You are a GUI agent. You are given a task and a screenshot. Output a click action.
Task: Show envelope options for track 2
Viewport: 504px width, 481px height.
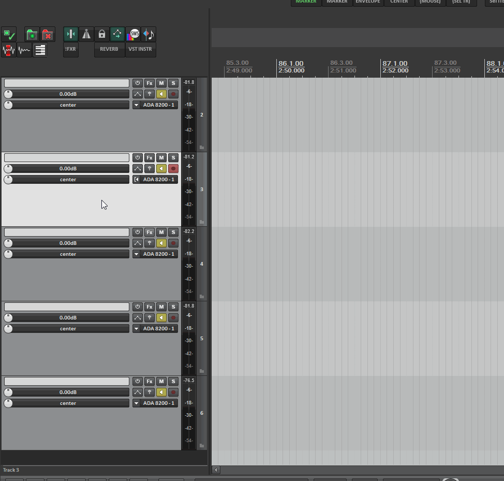[x=138, y=94]
